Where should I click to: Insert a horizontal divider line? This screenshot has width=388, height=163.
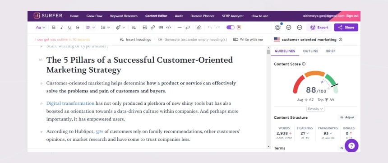(x=180, y=28)
